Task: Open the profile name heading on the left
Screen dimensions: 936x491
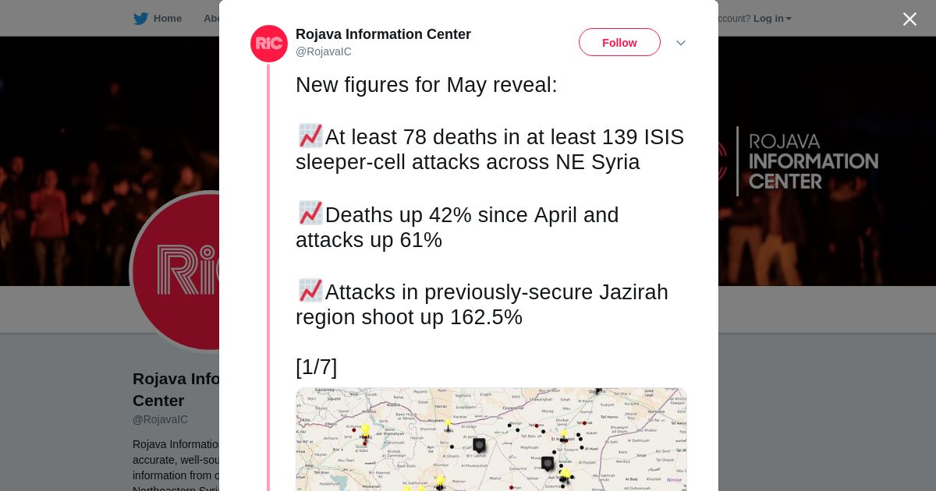Action: click(175, 390)
